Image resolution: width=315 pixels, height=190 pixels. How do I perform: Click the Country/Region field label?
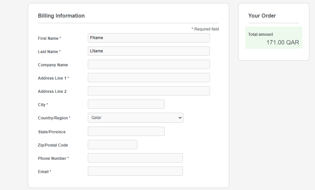[x=53, y=118]
